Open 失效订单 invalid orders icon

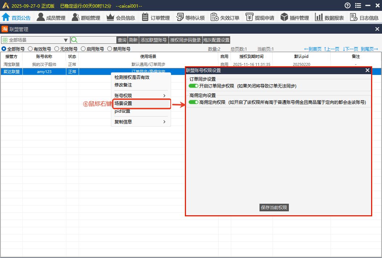click(215, 17)
